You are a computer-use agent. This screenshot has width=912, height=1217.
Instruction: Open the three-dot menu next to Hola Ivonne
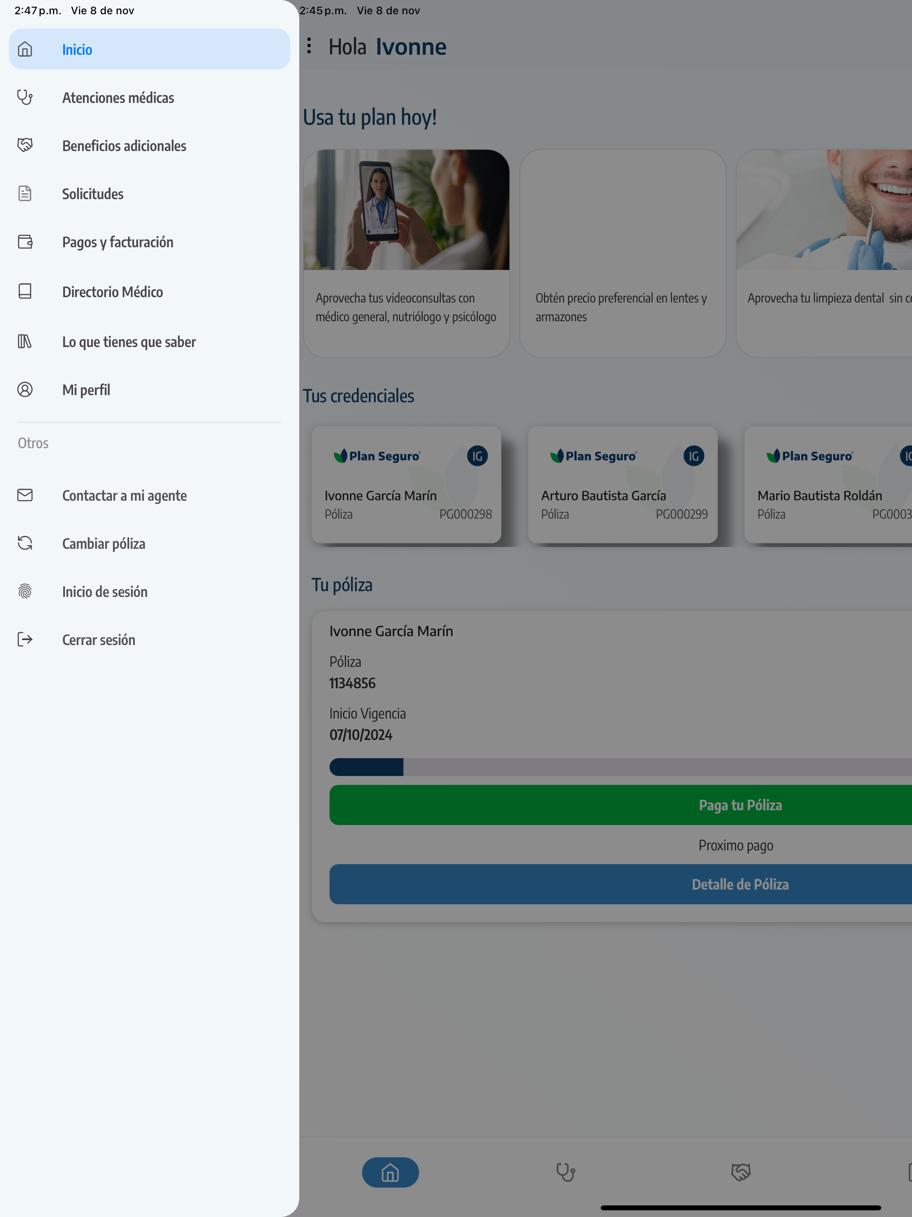[309, 46]
